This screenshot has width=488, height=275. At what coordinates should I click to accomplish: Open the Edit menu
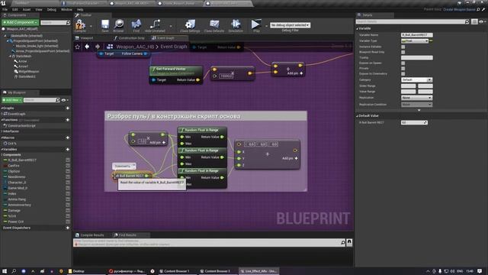[15, 10]
